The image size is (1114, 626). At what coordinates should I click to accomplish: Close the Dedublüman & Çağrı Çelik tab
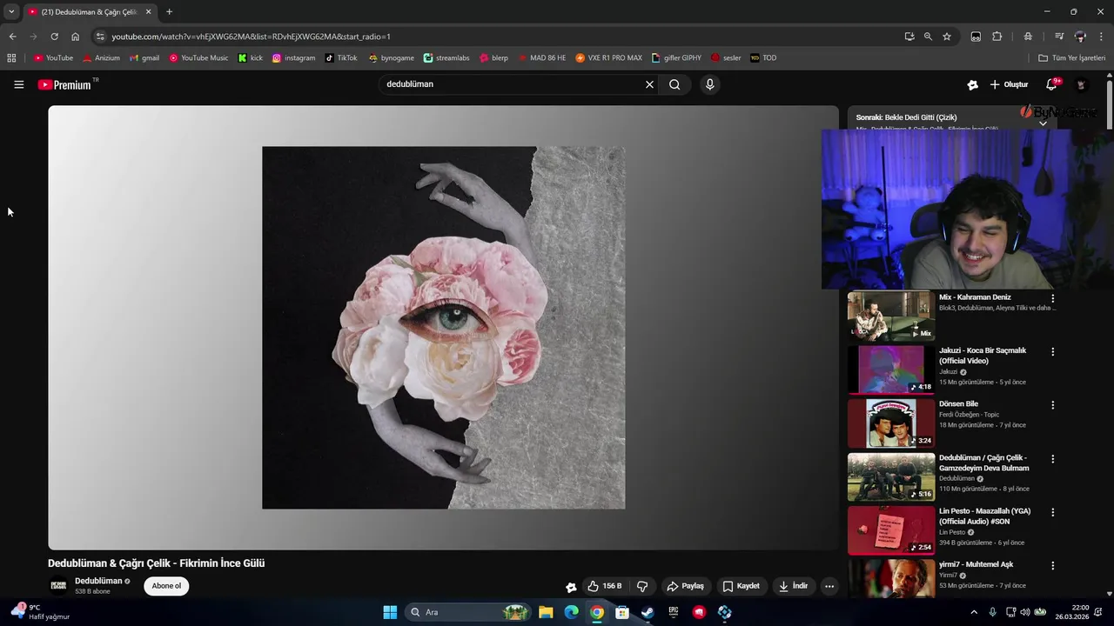(148, 12)
